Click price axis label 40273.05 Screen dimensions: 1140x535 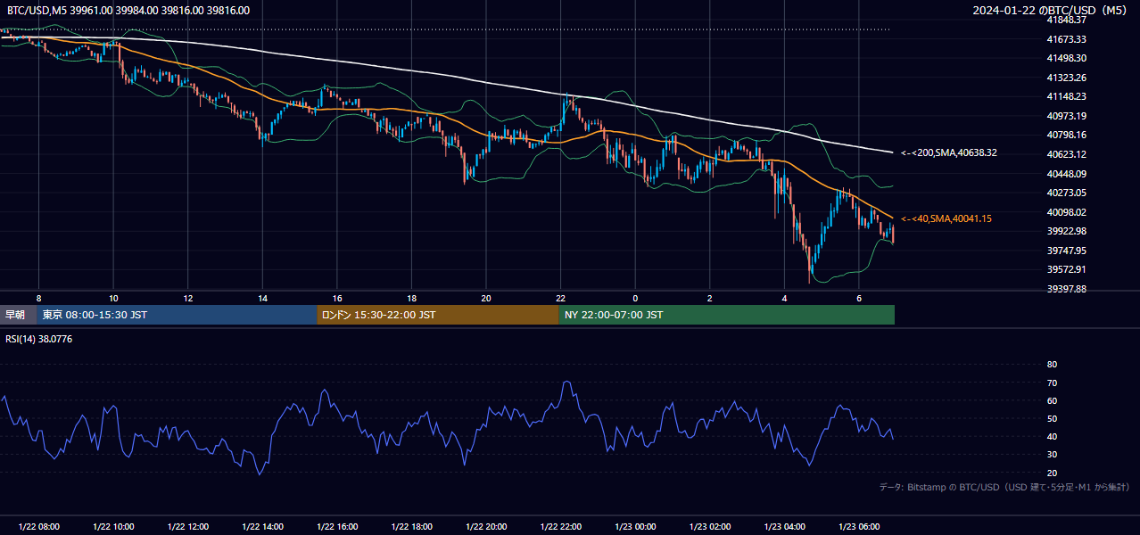1066,193
